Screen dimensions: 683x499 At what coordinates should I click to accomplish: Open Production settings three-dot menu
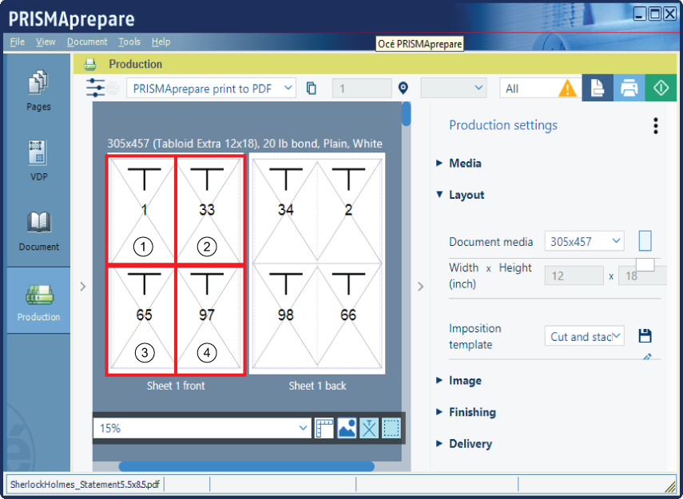point(656,126)
